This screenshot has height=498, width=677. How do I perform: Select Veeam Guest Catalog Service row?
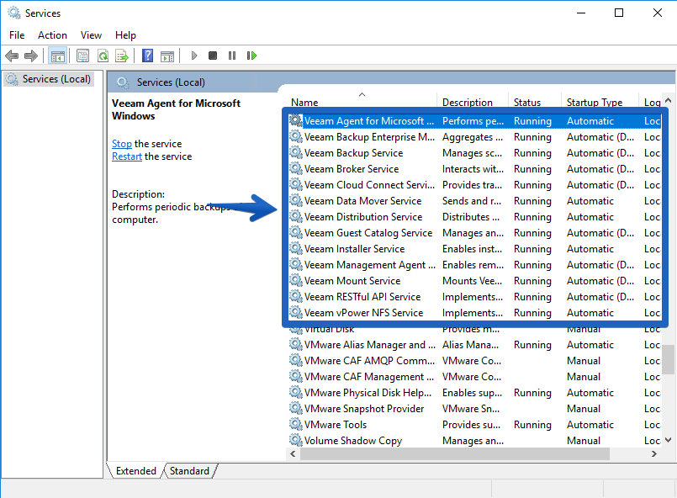tap(474, 232)
